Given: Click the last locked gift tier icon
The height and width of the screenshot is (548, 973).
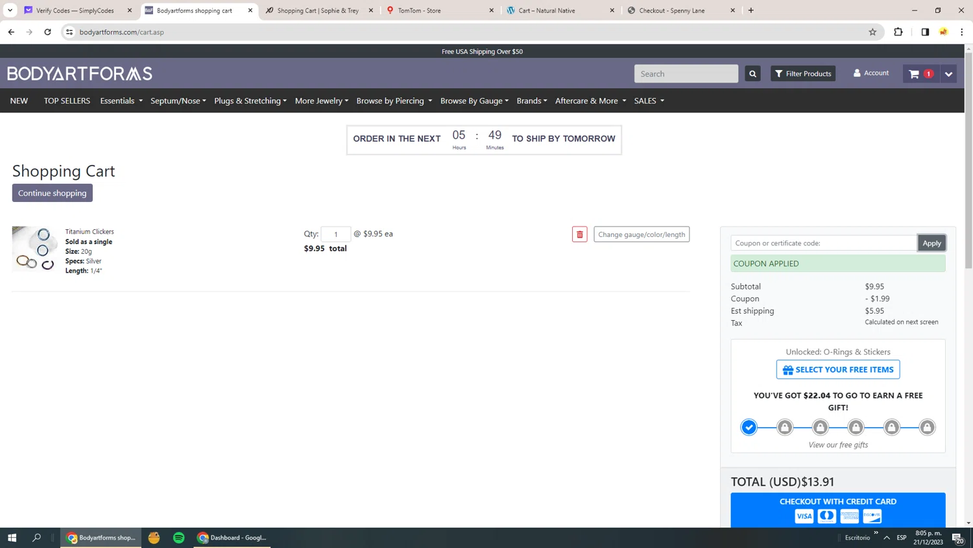Looking at the screenshot, I should [x=928, y=427].
